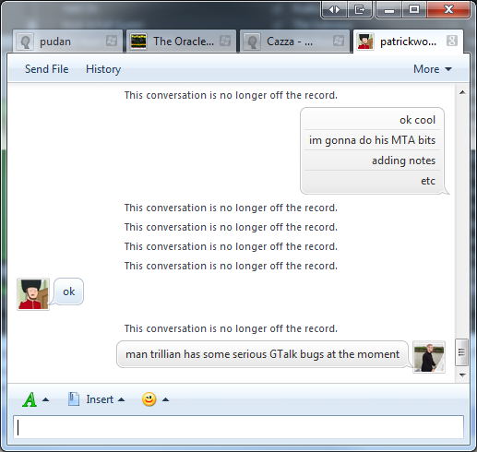Open the Send File option
This screenshot has width=477, height=452.
click(x=47, y=69)
